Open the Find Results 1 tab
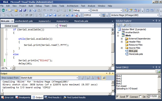 coord(53,97)
